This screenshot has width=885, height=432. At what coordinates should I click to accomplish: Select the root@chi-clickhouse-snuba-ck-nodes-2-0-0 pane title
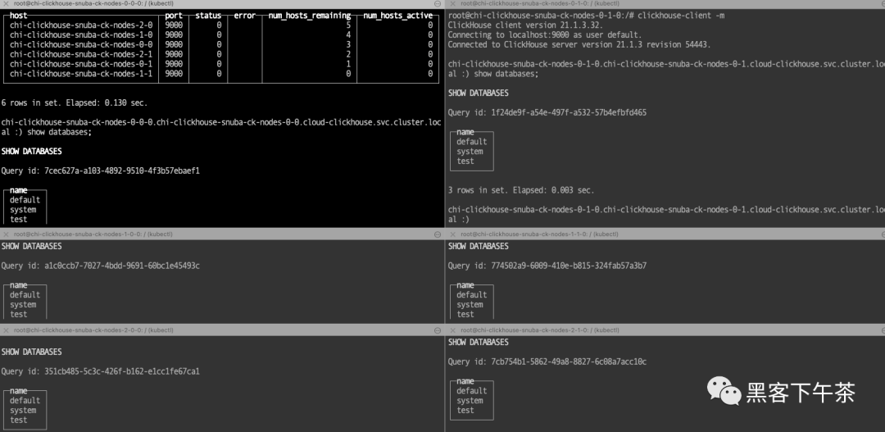tap(93, 330)
